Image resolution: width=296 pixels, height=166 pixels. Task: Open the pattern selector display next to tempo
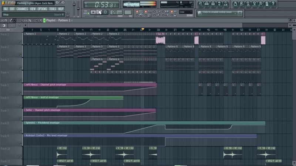click(x=128, y=13)
